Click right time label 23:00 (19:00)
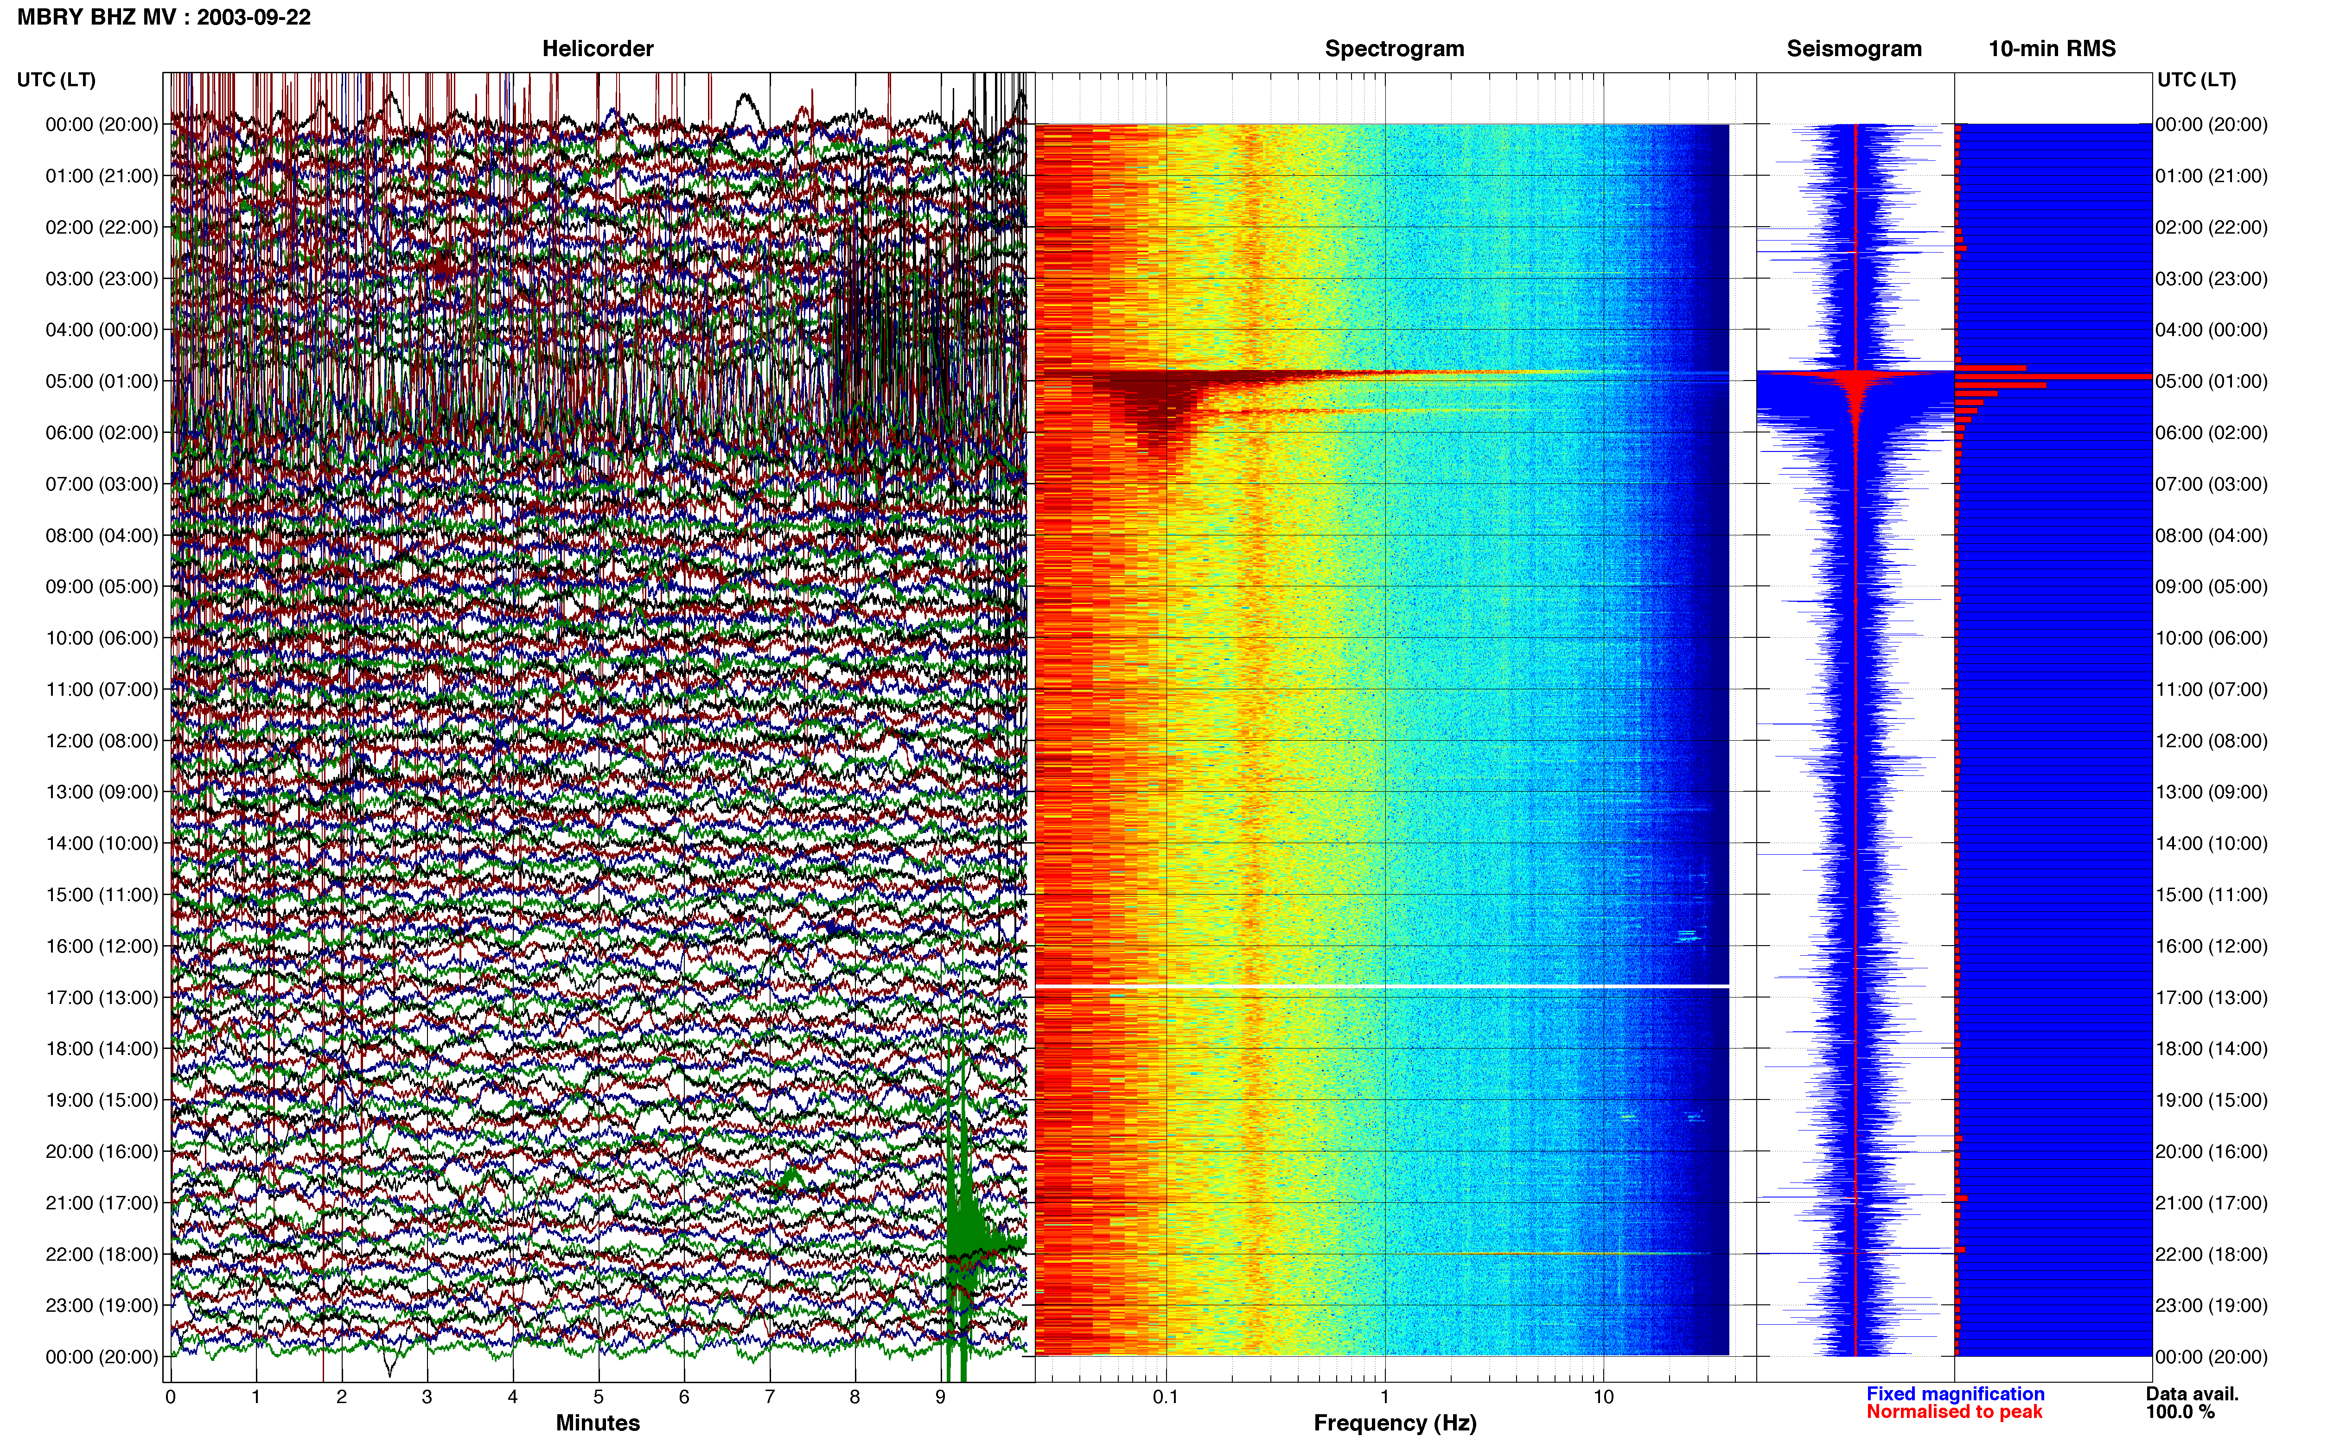This screenshot has width=2327, height=1455. 2212,1306
